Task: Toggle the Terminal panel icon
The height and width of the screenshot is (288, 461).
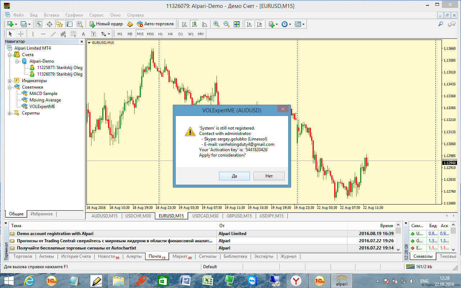Action: pos(69,24)
